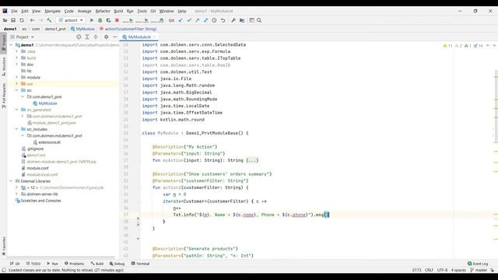Click Git update project arrow icon

(181, 20)
